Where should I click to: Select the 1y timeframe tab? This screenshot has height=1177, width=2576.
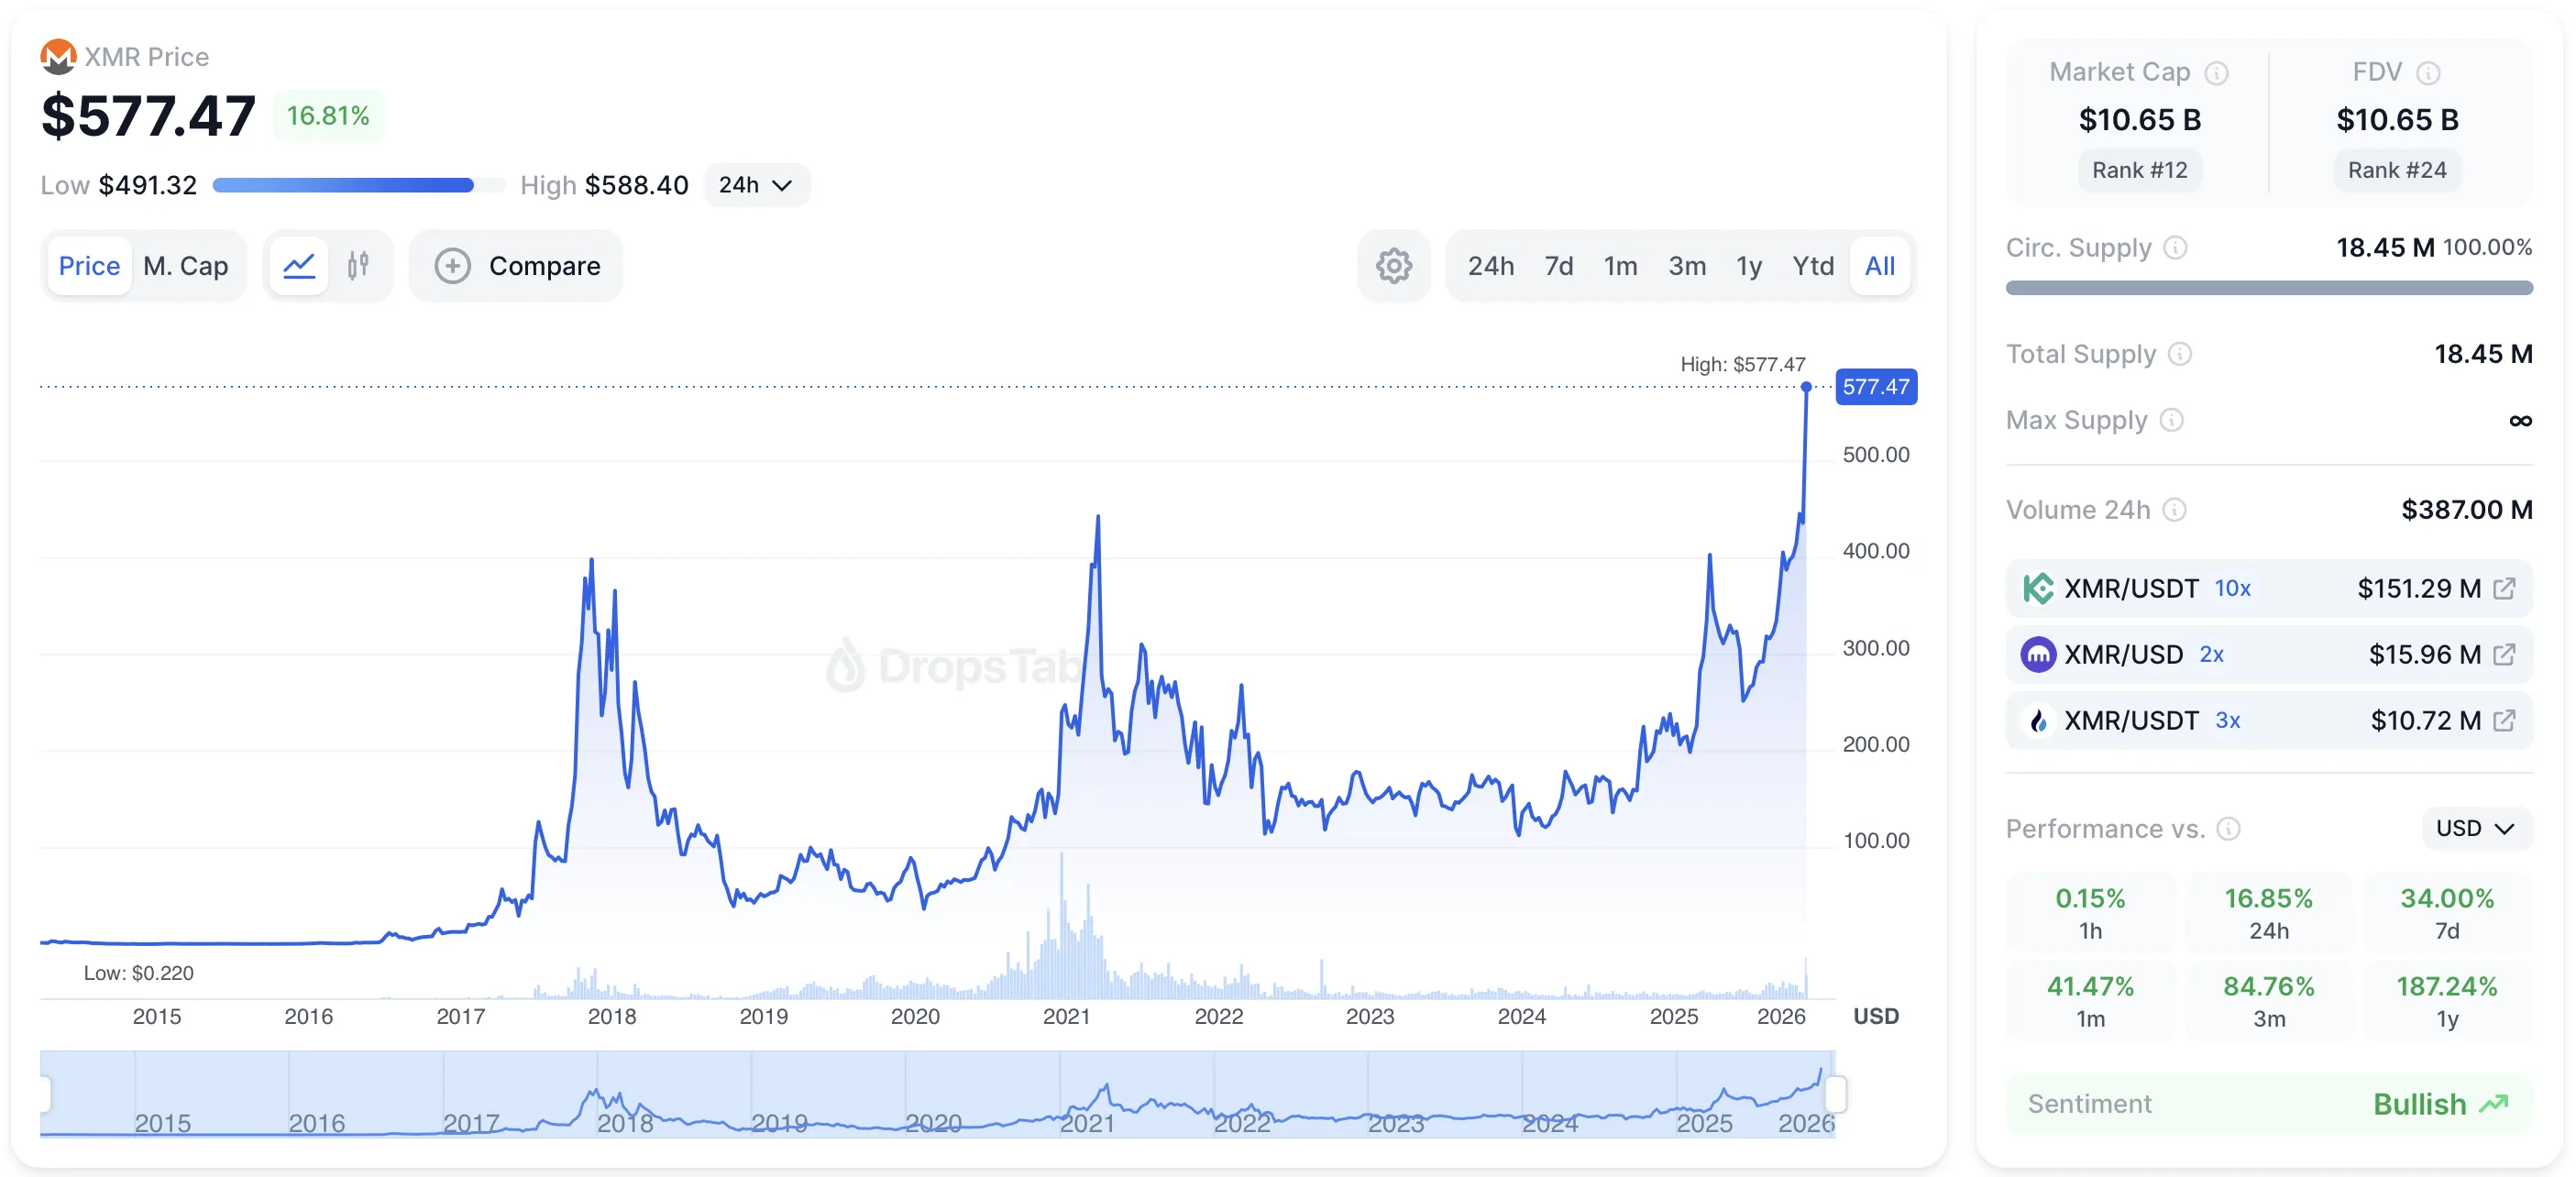click(1748, 266)
